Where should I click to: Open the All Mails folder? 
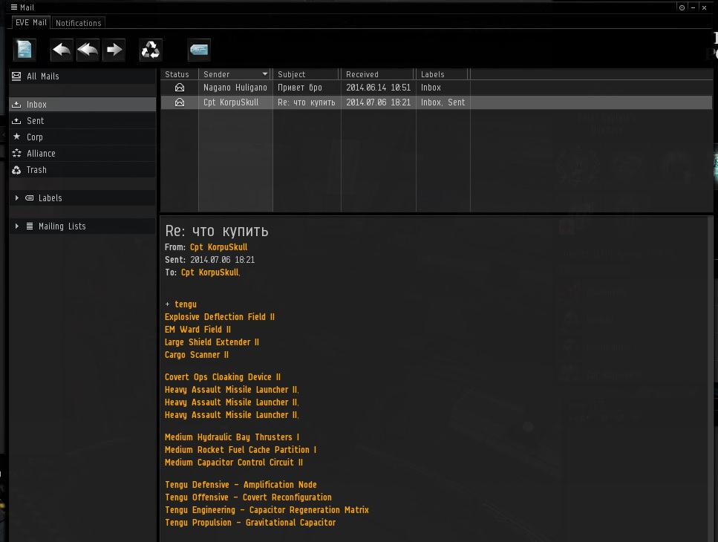coord(82,76)
